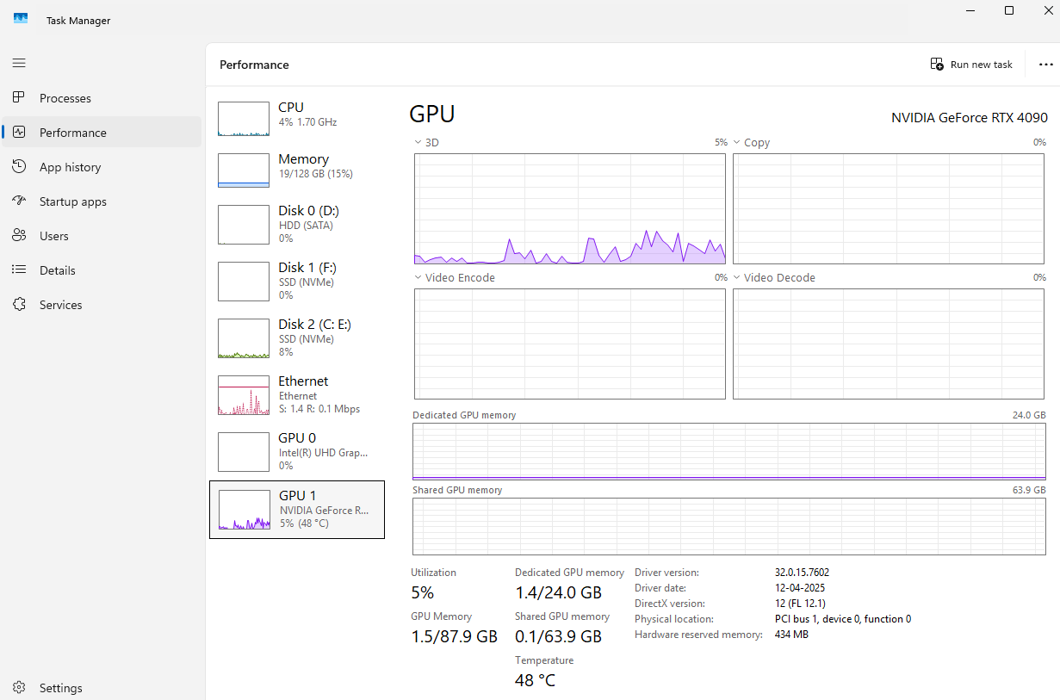Open the Users page
1060x700 pixels.
click(x=102, y=236)
